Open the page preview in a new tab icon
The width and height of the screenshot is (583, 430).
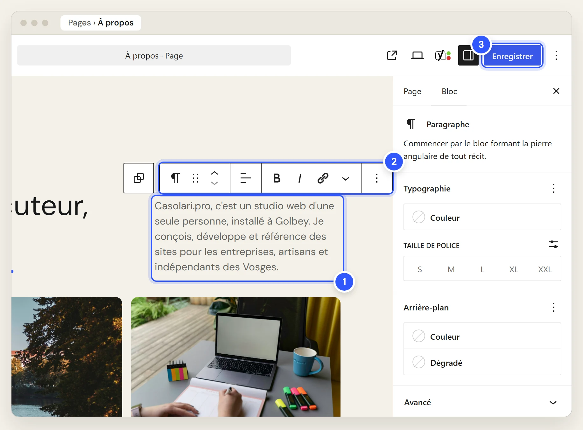(392, 55)
